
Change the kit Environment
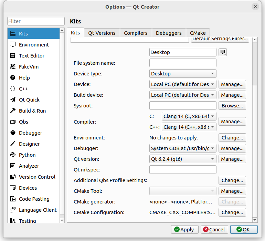[x=232, y=138]
